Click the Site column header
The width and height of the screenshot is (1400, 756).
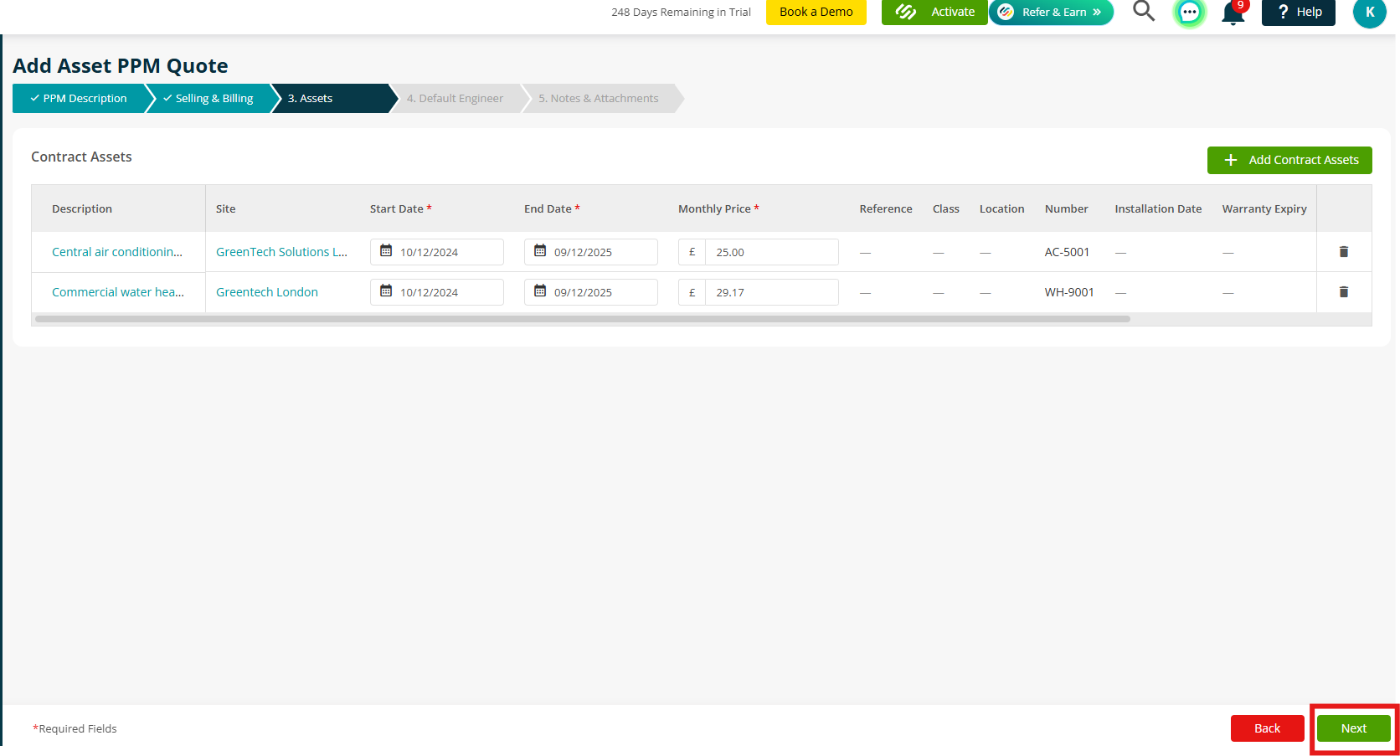[x=226, y=209]
